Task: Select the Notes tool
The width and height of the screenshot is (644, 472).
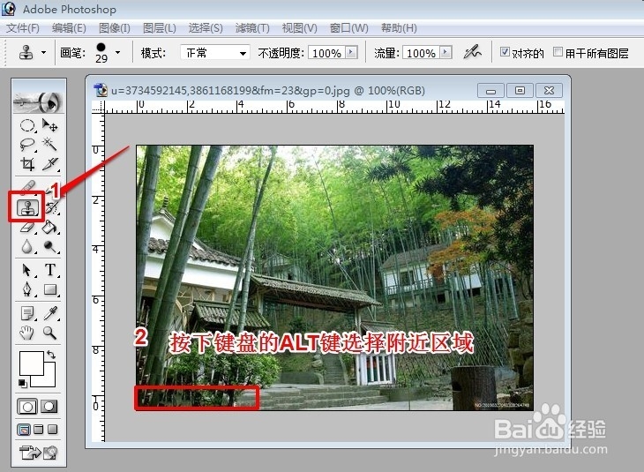Action: point(27,313)
